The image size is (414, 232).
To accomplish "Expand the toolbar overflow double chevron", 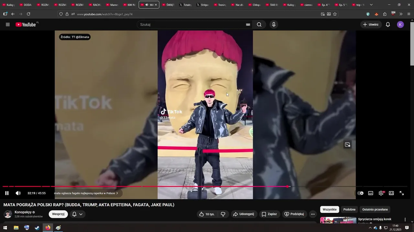I will click(401, 14).
